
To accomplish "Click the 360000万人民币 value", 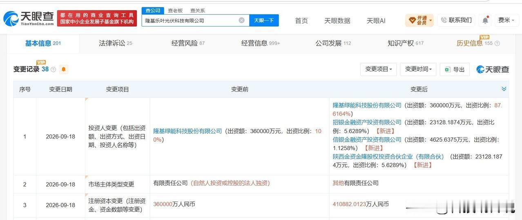I will pos(174,204).
